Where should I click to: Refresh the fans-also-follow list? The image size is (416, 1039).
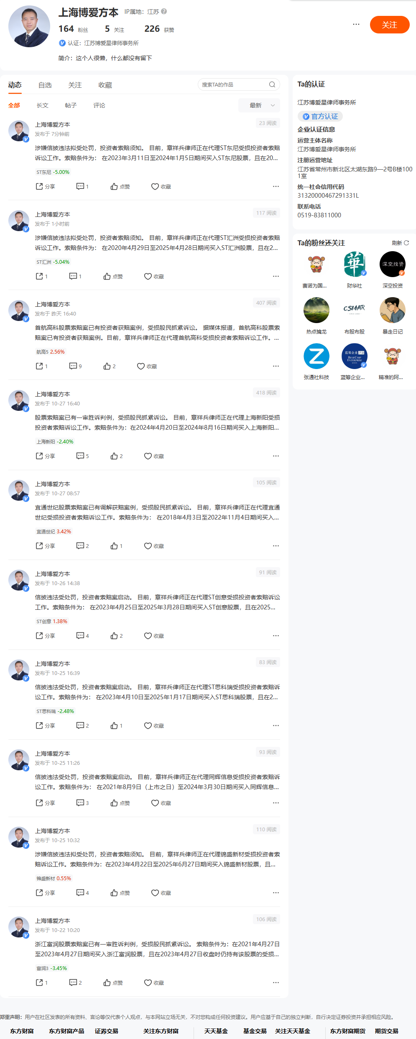401,243
